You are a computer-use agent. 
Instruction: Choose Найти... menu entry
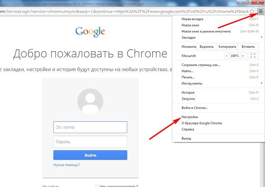[x=218, y=71]
